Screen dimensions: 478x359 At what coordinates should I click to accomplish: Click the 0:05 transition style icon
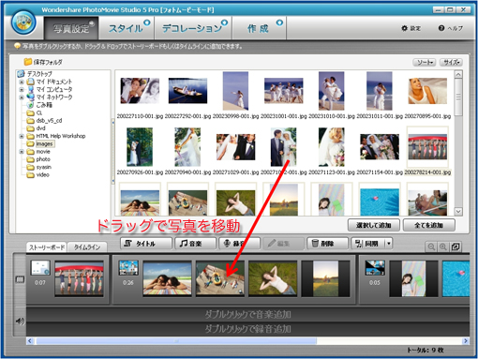click(375, 268)
